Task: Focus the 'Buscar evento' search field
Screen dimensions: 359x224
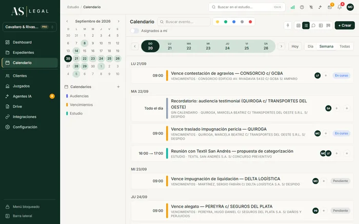Action: 184,22
